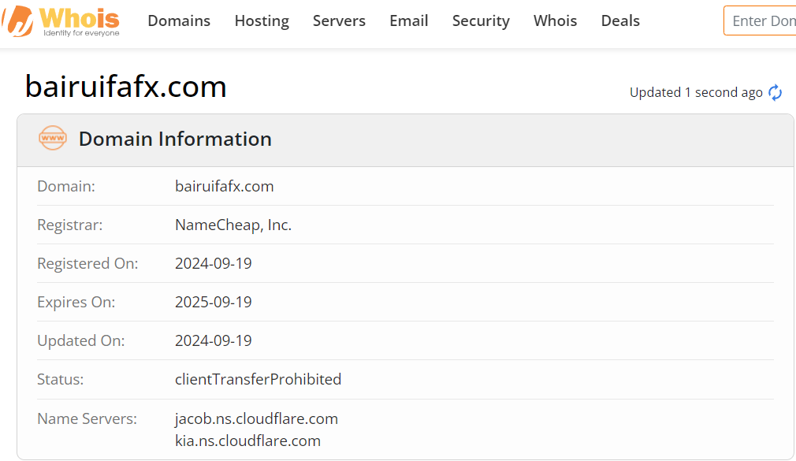Click the 'Registrar:' label
The image size is (796, 461).
tap(70, 225)
